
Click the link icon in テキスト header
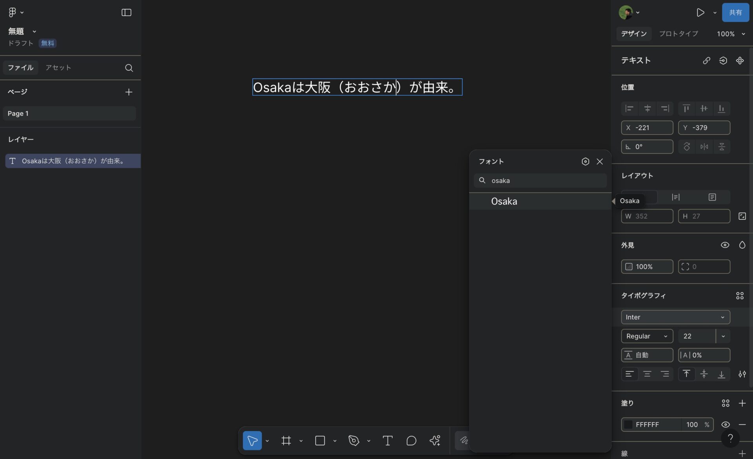706,60
